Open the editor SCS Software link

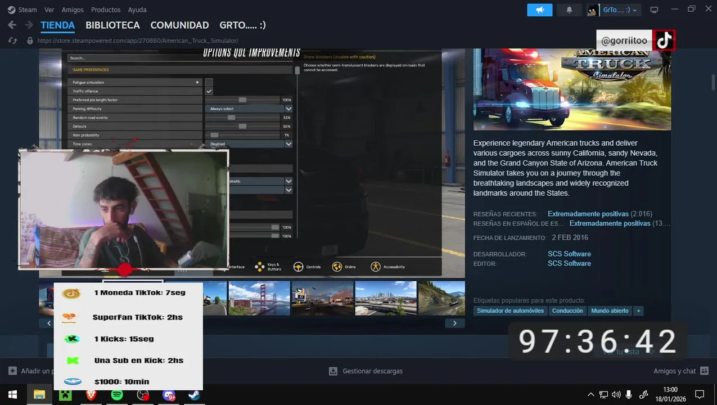569,263
